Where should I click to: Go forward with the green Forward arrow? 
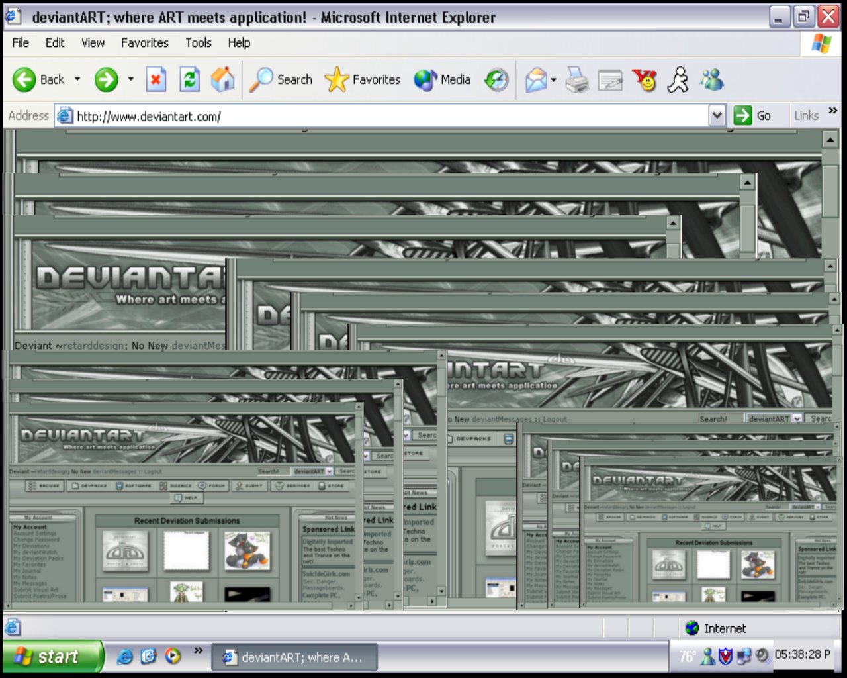point(106,80)
